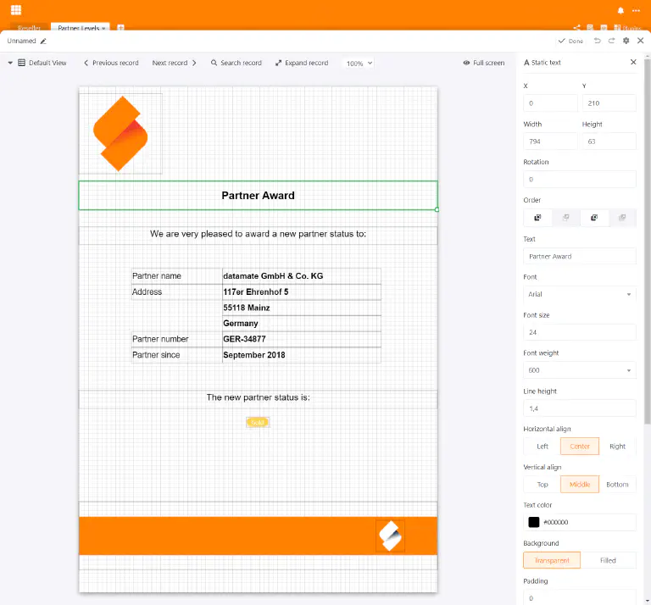Click the Text field containing Partner Award
651x605 pixels.
[x=580, y=257]
